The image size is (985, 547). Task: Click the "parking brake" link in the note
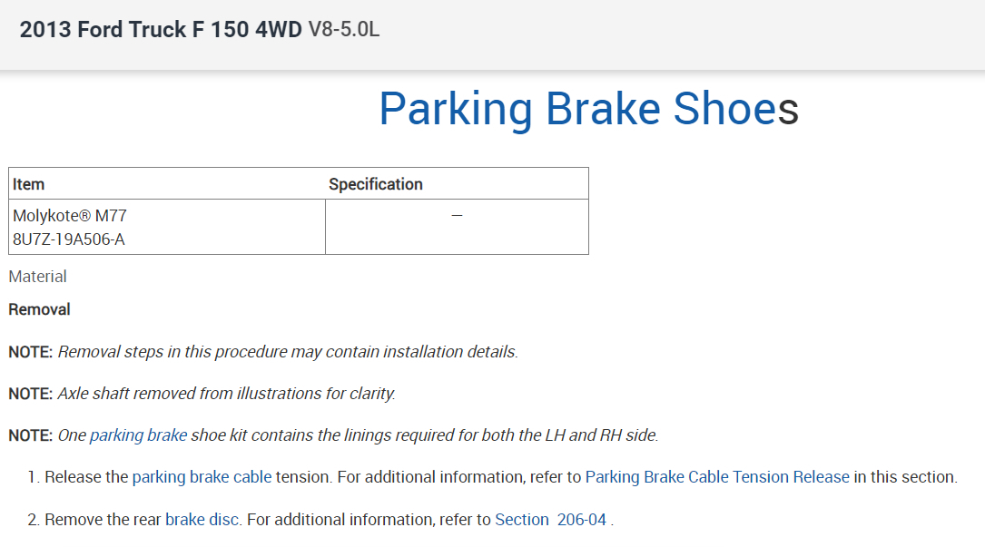pos(138,435)
